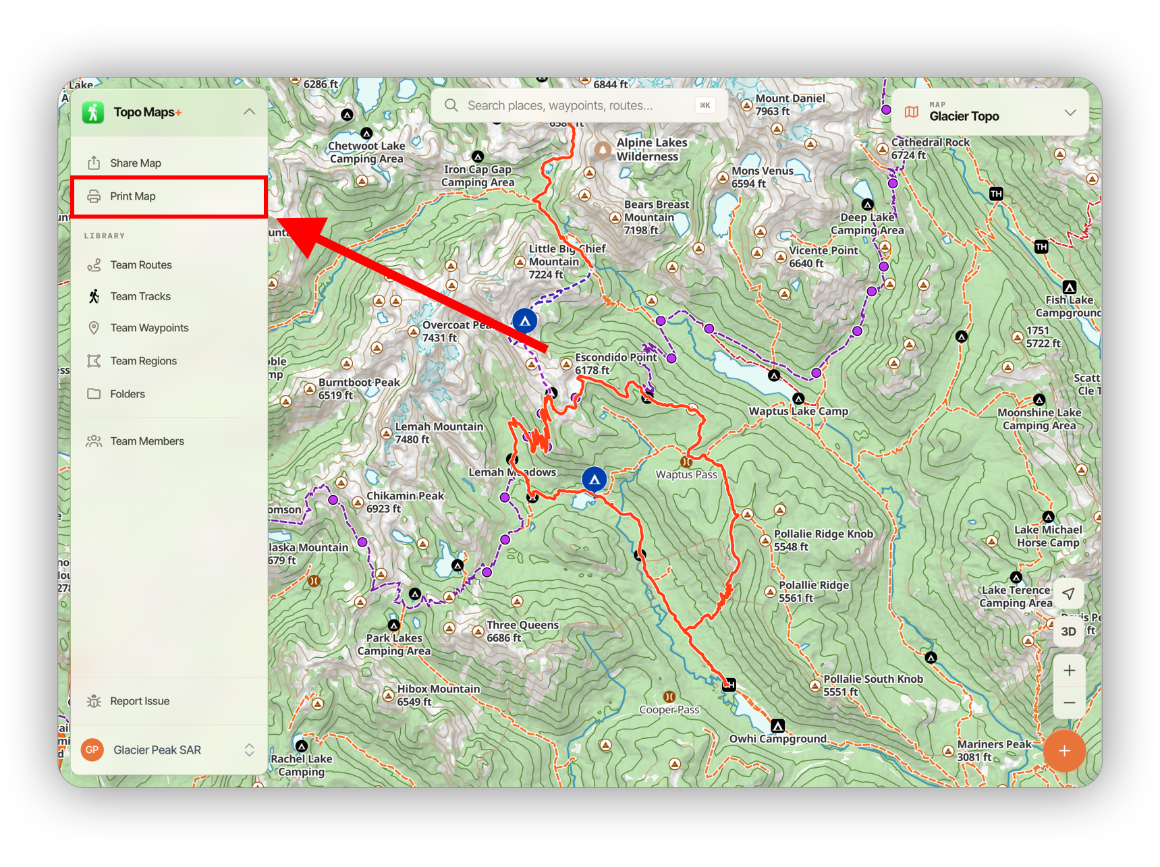
Task: Click the region icon beside Team Regions
Action: [x=94, y=361]
